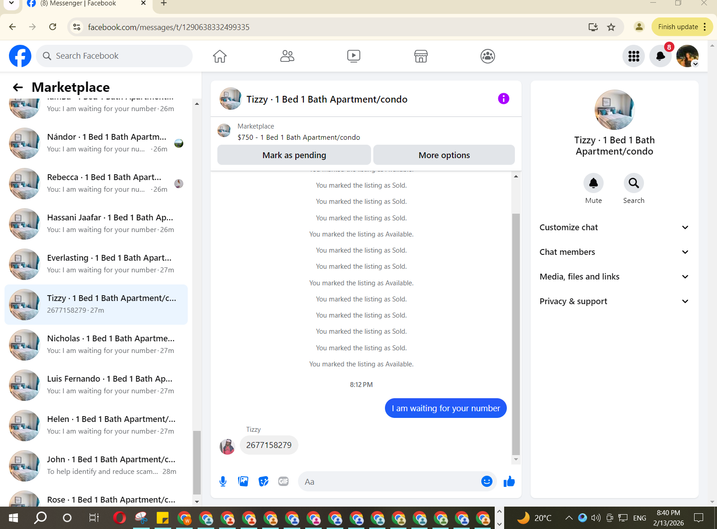The height and width of the screenshot is (529, 717).
Task: Open Windows Start menu
Action: 13,518
